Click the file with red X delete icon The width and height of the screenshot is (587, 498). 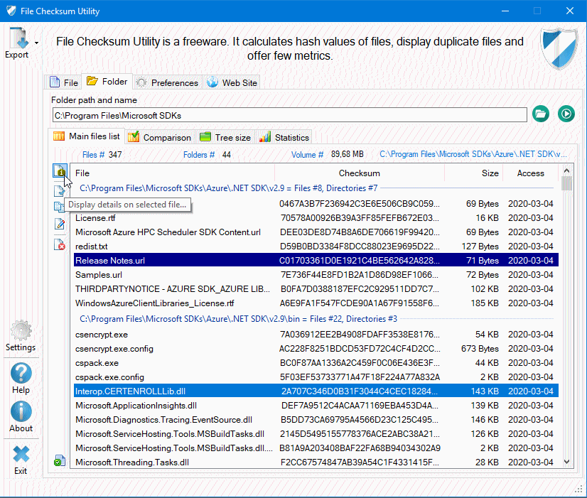coord(60,245)
